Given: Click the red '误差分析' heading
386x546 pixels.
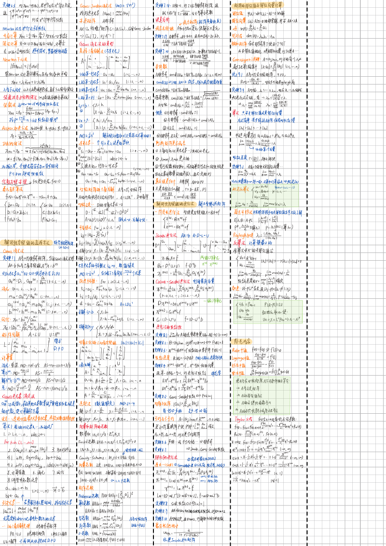Looking at the screenshot, I should (x=162, y=20).
